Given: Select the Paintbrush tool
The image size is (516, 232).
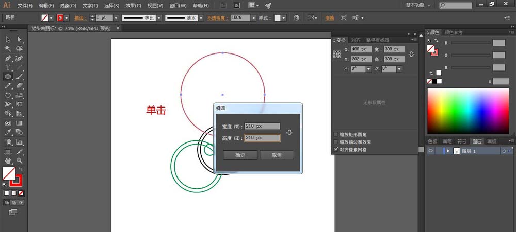Looking at the screenshot, I should [x=20, y=77].
